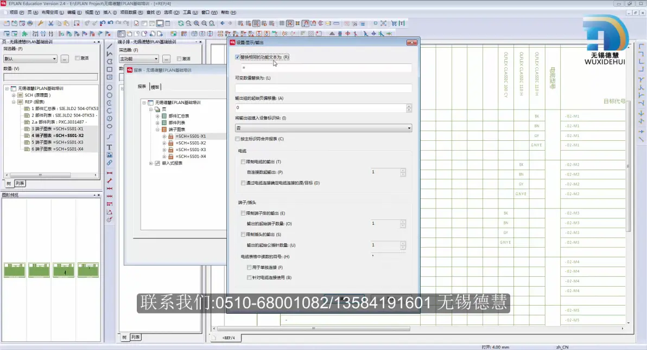Open the 主功能 filter dropdown
Viewport: 647px width, 350px height.
138,59
